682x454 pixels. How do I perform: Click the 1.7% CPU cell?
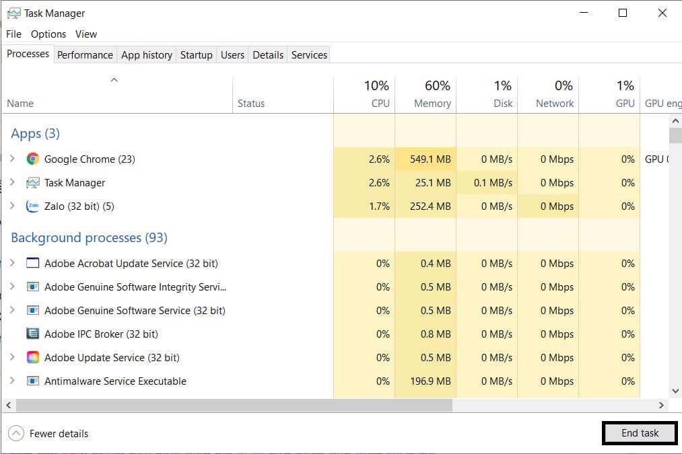click(364, 206)
